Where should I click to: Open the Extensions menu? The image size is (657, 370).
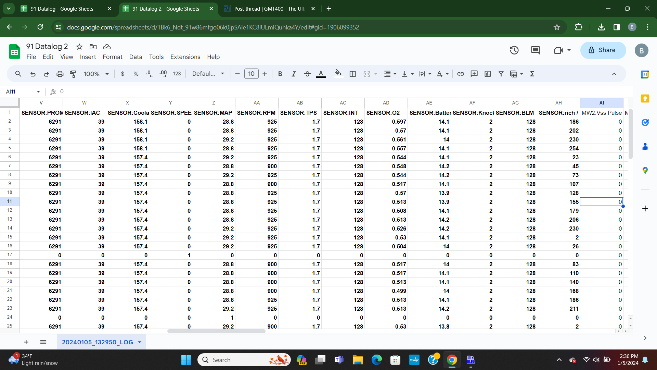coord(185,57)
